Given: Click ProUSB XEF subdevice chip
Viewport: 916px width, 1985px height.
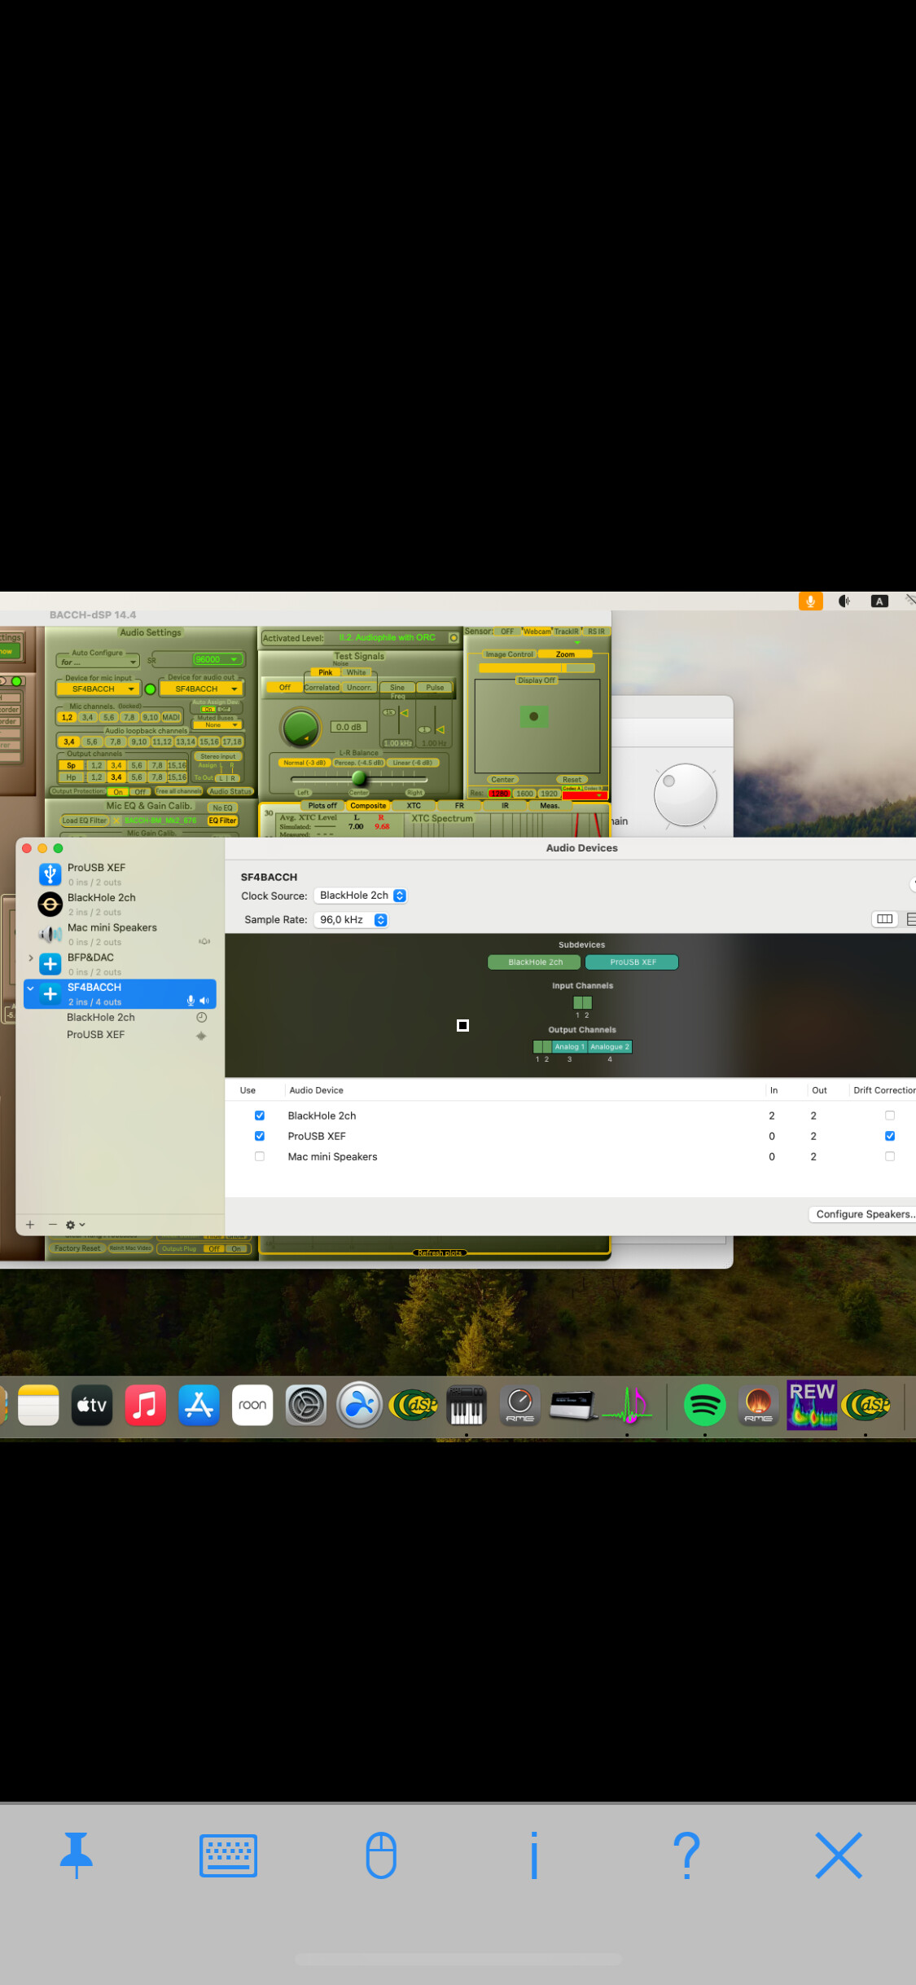Looking at the screenshot, I should (633, 962).
